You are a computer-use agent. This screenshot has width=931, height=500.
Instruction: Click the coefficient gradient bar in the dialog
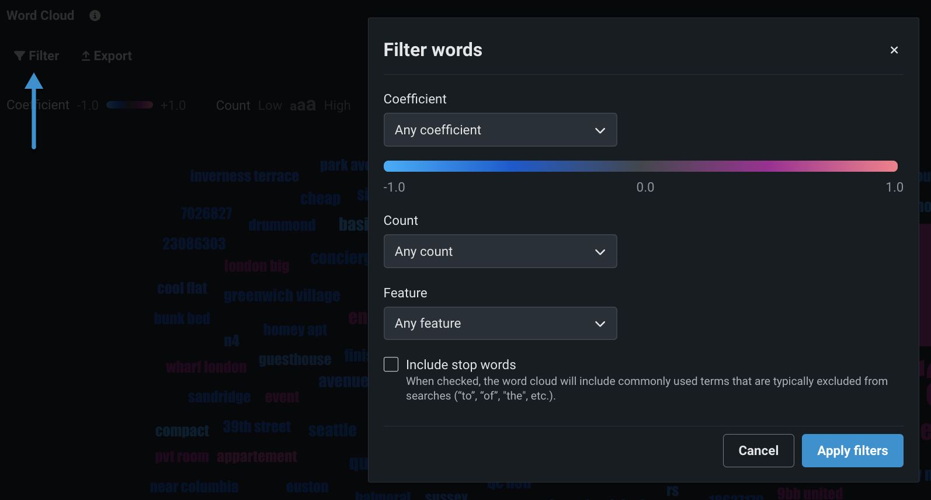click(640, 166)
